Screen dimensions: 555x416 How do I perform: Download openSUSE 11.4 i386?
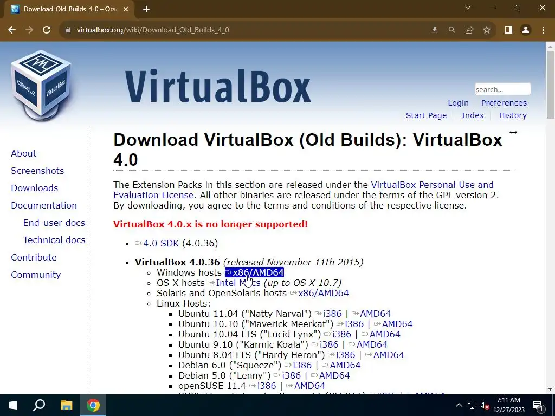(262, 386)
